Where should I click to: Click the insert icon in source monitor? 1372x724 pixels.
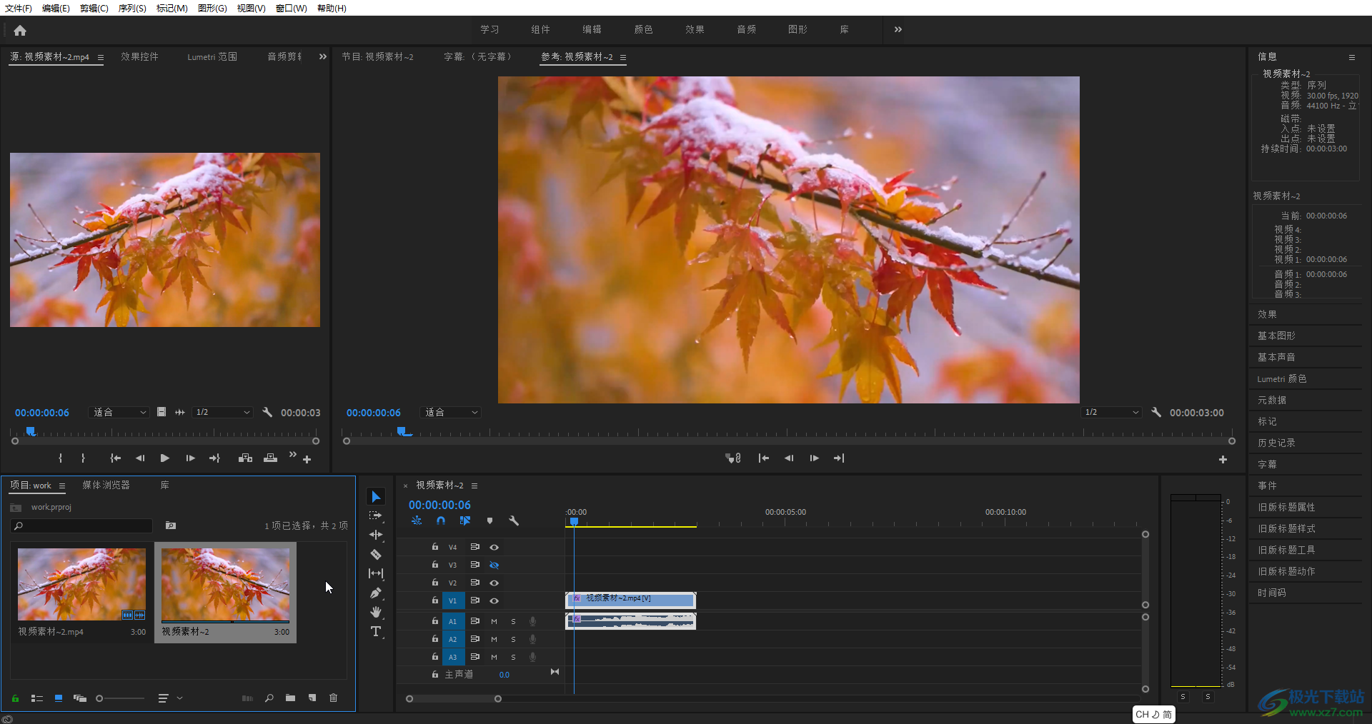point(245,458)
